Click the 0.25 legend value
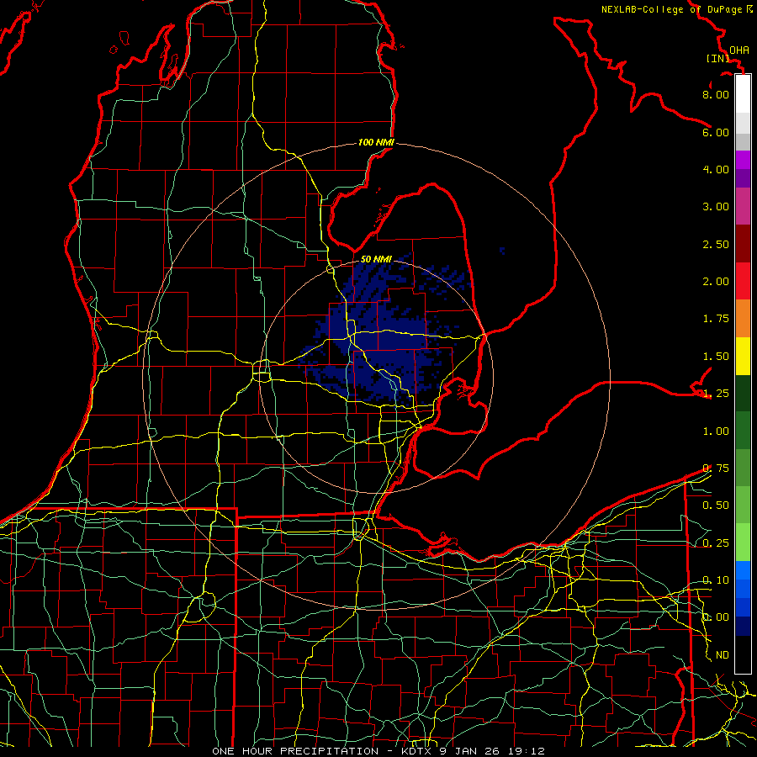 (716, 543)
